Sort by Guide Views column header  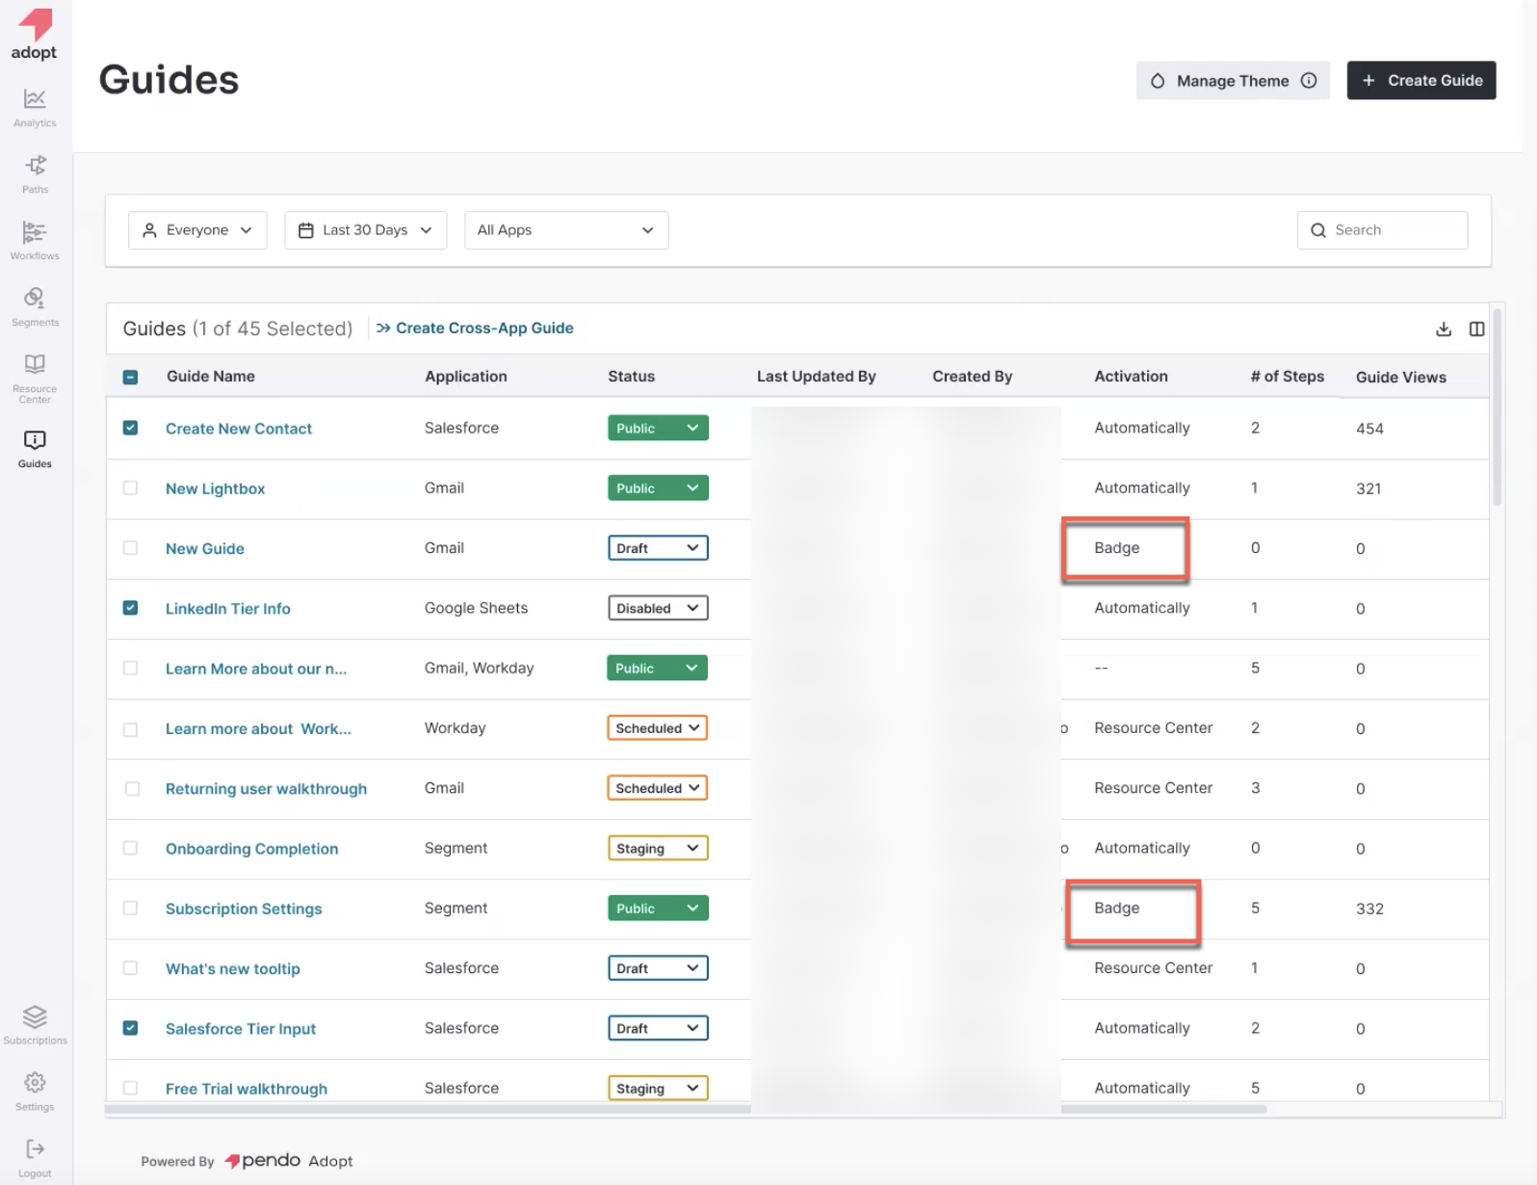1401,378
